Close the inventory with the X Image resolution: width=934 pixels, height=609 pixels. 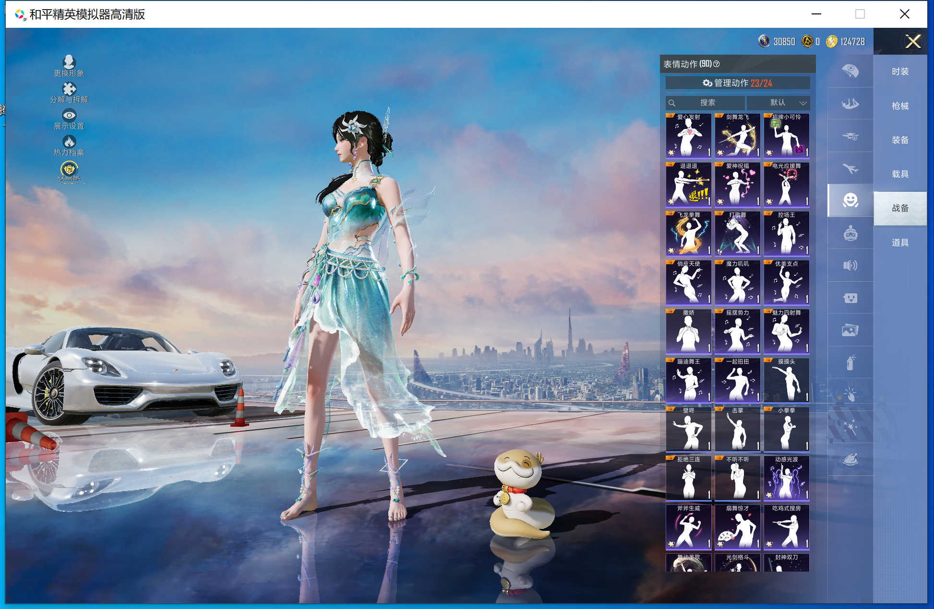pos(913,41)
